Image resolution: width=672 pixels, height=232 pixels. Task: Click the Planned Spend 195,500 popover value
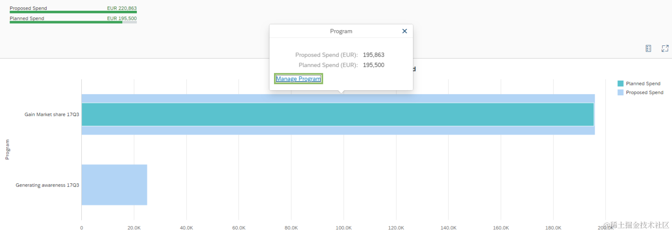click(x=374, y=65)
